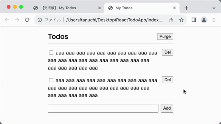Click the Todos heading
Screen dimensions: 221x124
click(58, 37)
